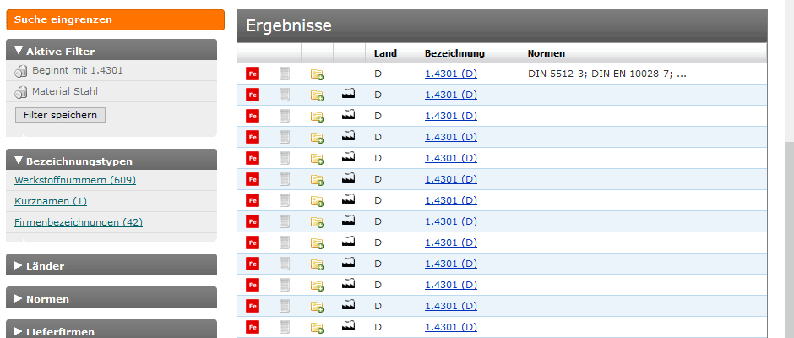Filter by Werkstoffnummern (609)

(x=75, y=180)
